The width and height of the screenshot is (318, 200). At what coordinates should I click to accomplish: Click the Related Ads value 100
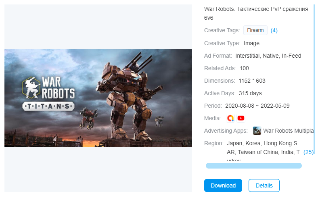[x=244, y=68]
